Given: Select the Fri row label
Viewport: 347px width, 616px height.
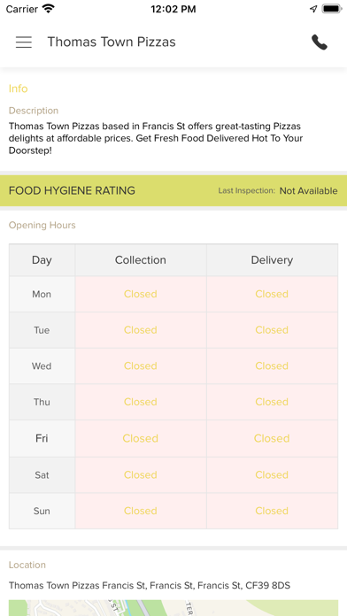Looking at the screenshot, I should click(42, 438).
